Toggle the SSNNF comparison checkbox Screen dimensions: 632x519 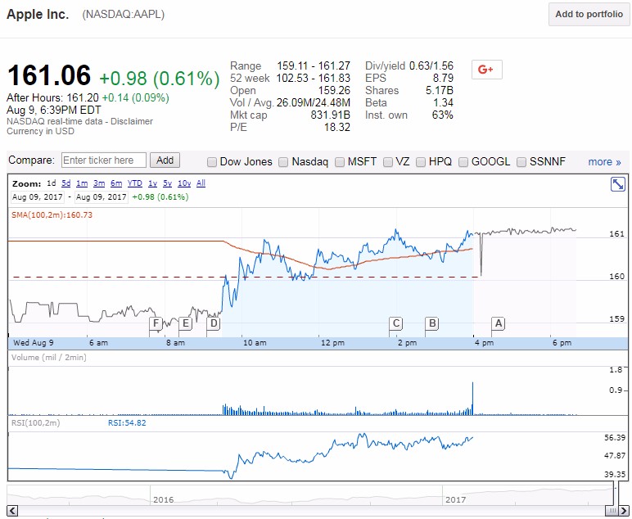click(x=521, y=162)
